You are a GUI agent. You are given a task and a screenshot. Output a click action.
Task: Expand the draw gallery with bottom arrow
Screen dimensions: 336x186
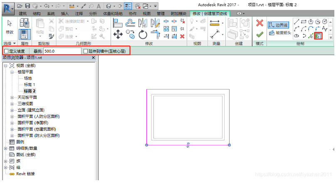click(331, 37)
